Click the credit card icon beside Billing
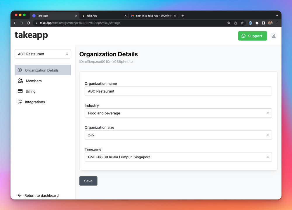The width and height of the screenshot is (292, 210). click(x=20, y=91)
